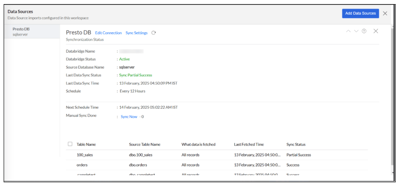
Task: Close the Presto DB details panel
Action: click(376, 31)
